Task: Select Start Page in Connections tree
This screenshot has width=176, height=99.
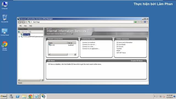Action: [26, 35]
